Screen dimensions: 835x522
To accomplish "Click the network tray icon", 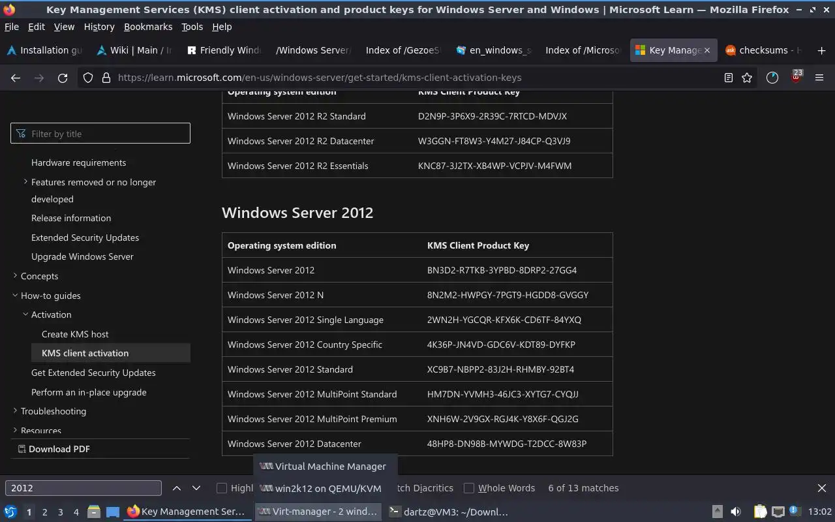I will point(778,512).
